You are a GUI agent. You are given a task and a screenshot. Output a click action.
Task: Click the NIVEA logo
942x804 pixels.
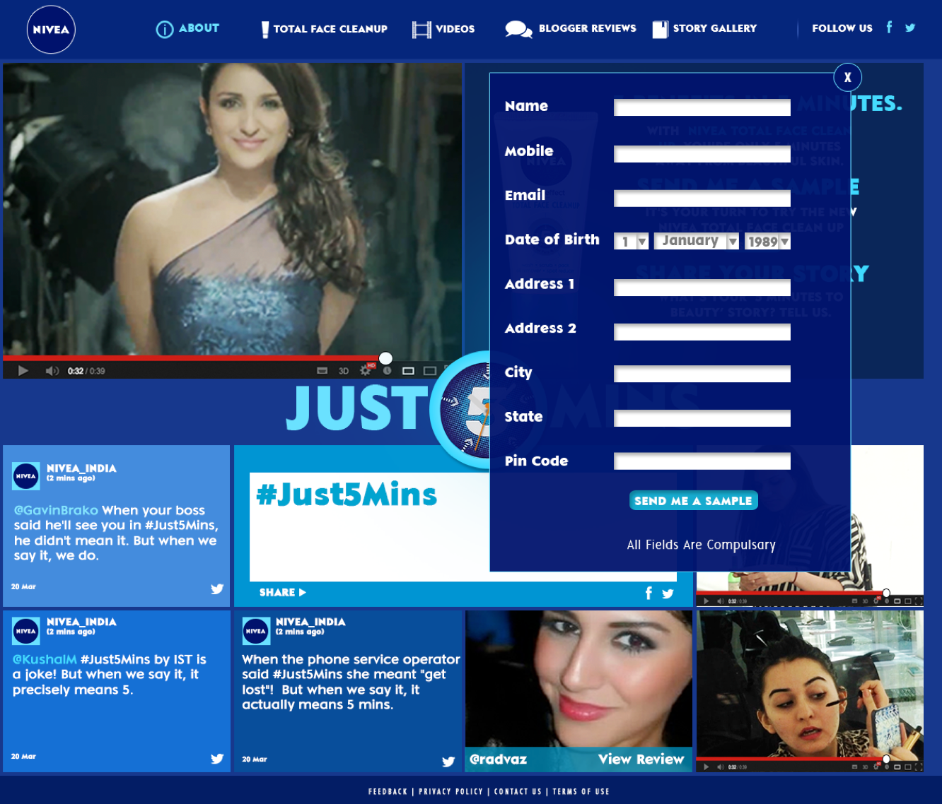(x=51, y=30)
